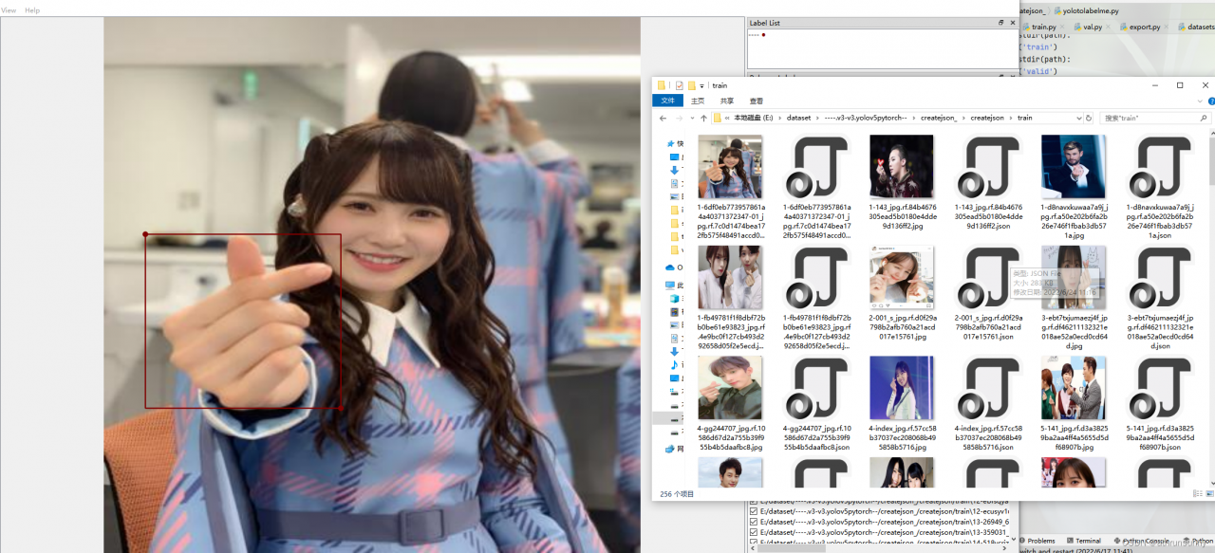Select the 5-141_jpg.rf.d3a3825 jpg thumbnail

(1073, 388)
